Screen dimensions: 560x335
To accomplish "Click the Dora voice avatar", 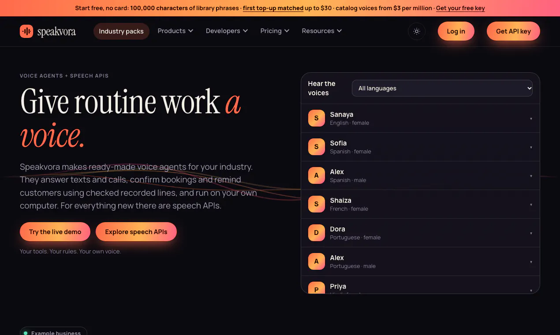I will (317, 233).
